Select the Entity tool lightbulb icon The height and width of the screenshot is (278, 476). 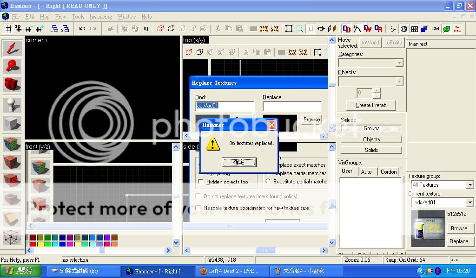[x=12, y=105]
